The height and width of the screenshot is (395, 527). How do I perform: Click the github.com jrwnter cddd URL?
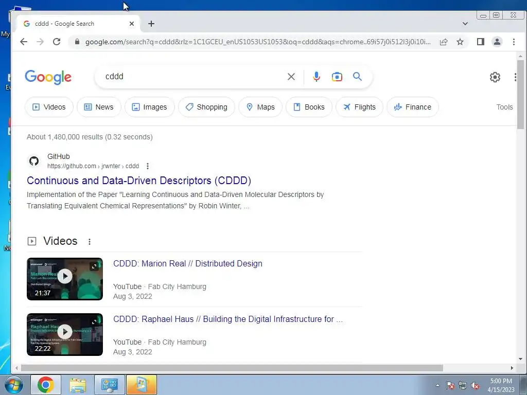click(x=93, y=166)
